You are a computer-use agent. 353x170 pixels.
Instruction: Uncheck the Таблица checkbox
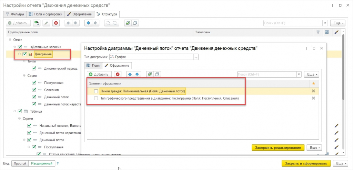tap(20, 111)
